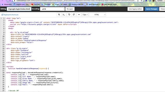The image size is (165, 92).
Task: Open the Maps bookmark
Action: point(64,5)
